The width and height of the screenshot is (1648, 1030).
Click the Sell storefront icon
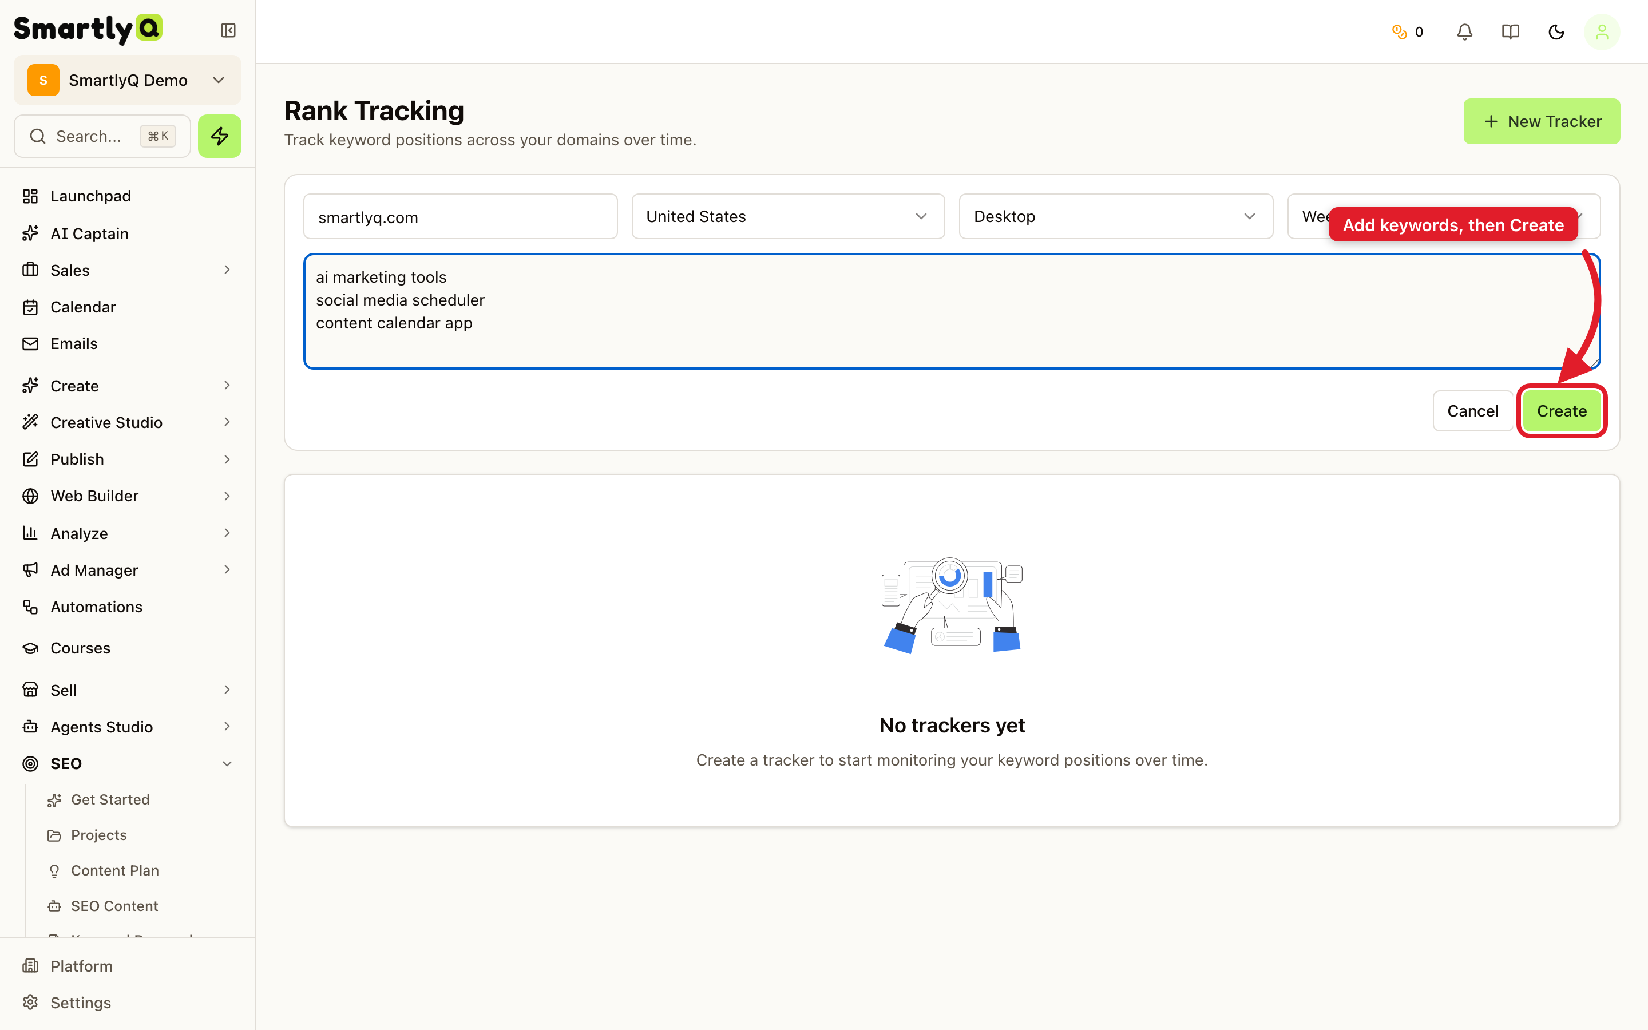coord(30,690)
